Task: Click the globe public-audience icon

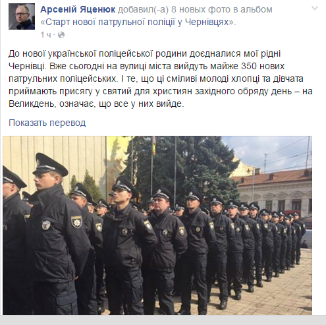Action: tap(61, 35)
